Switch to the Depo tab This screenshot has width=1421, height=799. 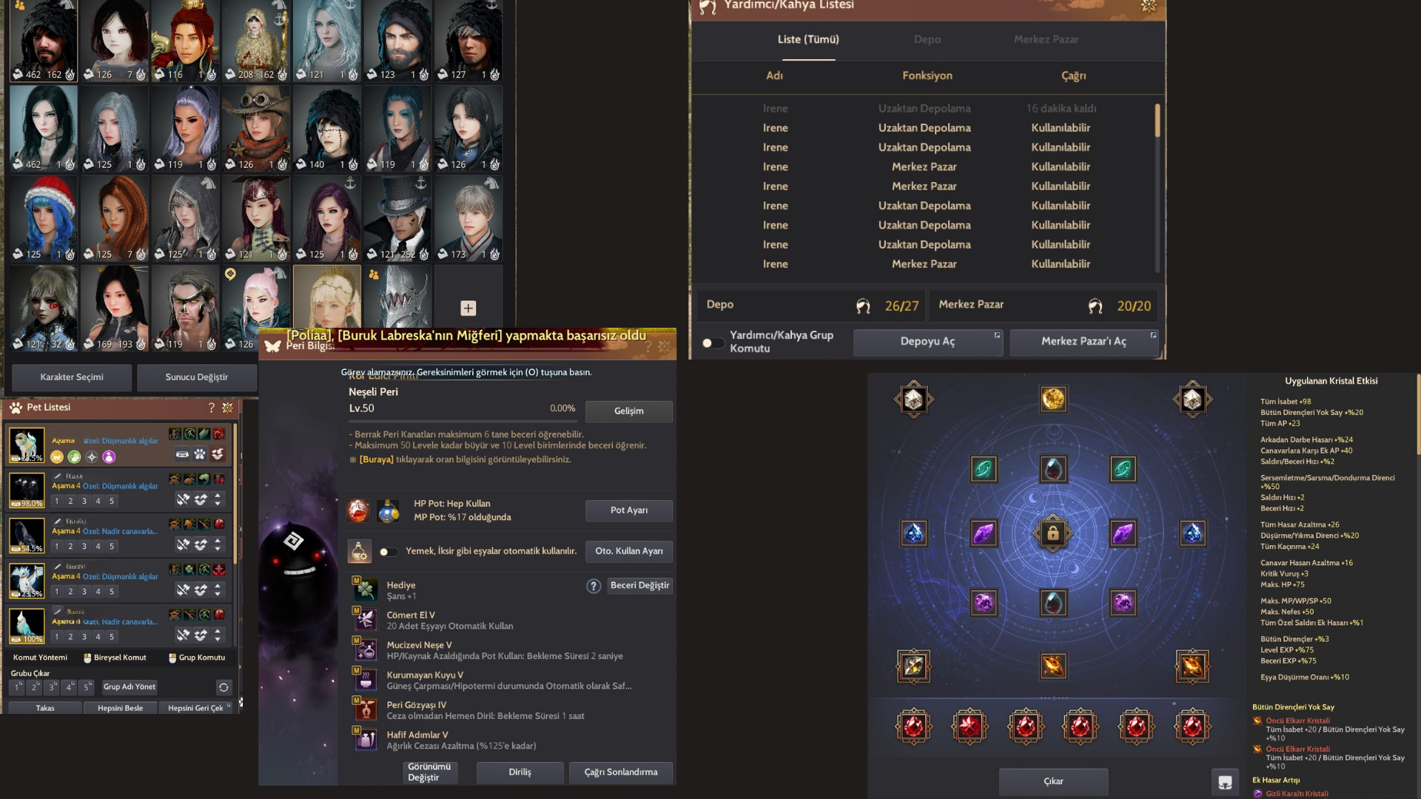coord(927,39)
